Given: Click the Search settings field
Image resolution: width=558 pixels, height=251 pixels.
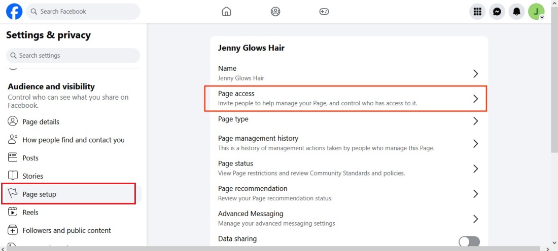Looking at the screenshot, I should (73, 56).
